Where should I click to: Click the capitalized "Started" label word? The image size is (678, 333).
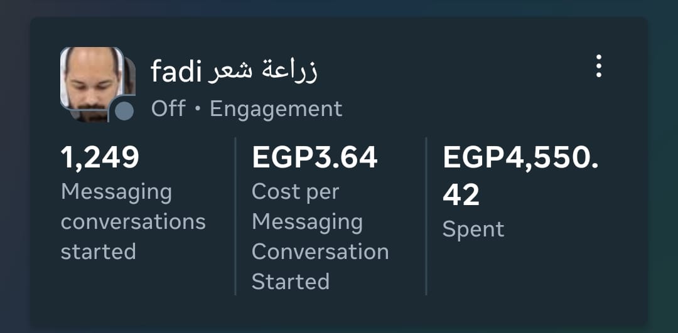[291, 282]
